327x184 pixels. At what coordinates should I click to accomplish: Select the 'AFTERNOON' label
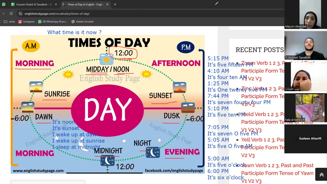click(176, 63)
